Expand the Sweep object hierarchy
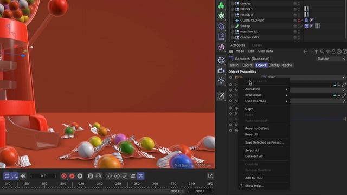 click(233, 26)
